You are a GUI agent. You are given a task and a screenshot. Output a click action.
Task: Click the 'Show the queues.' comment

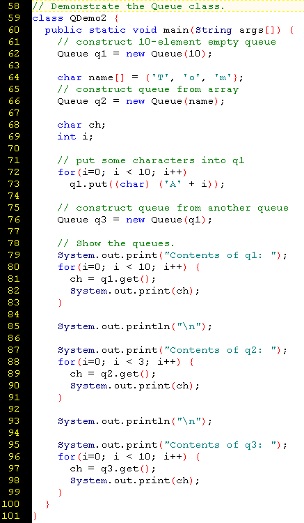[x=116, y=243]
